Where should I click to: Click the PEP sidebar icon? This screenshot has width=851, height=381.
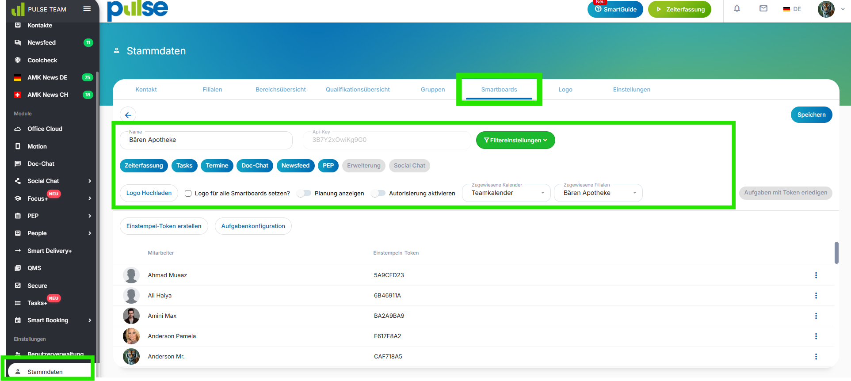(x=18, y=216)
